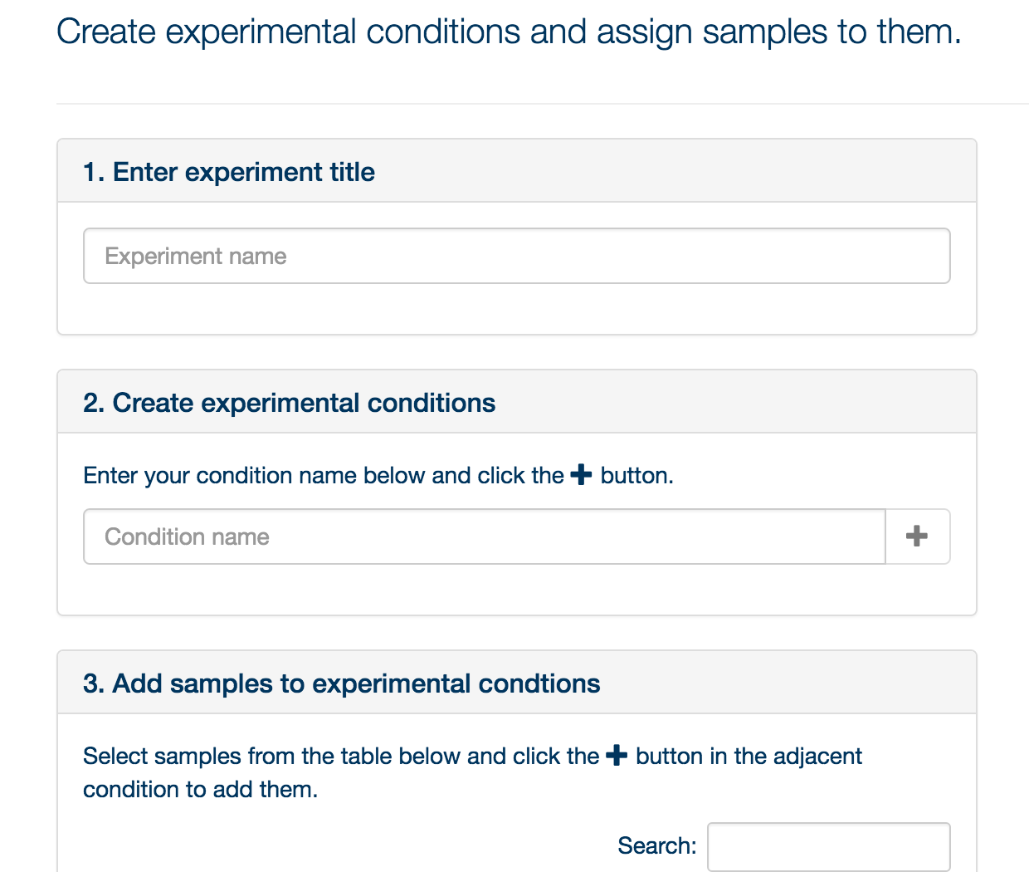Click the plus icon in sample instructions
Viewport: 1029px width, 872px height.
tap(617, 756)
